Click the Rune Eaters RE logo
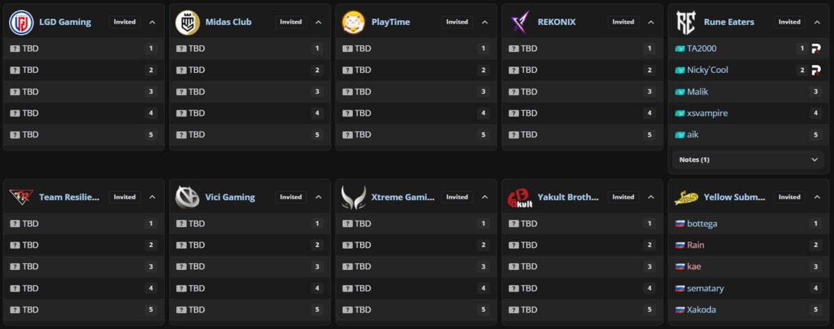The image size is (834, 329). pyautogui.click(x=685, y=22)
